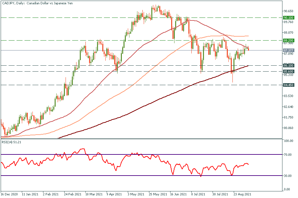Select the 88.200 green price level label

pos(288,40)
